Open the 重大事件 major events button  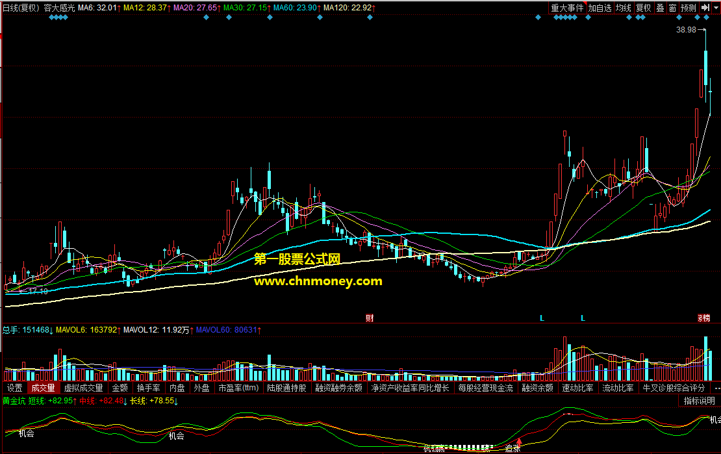coord(567,8)
